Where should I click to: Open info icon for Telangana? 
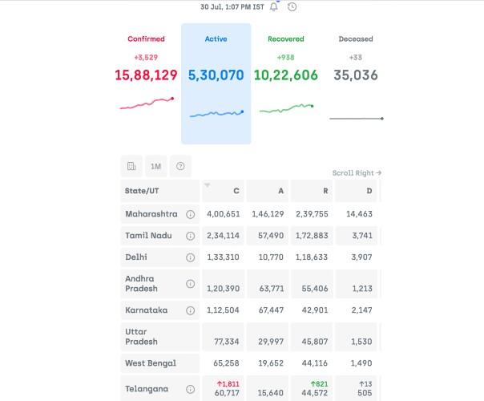point(191,389)
